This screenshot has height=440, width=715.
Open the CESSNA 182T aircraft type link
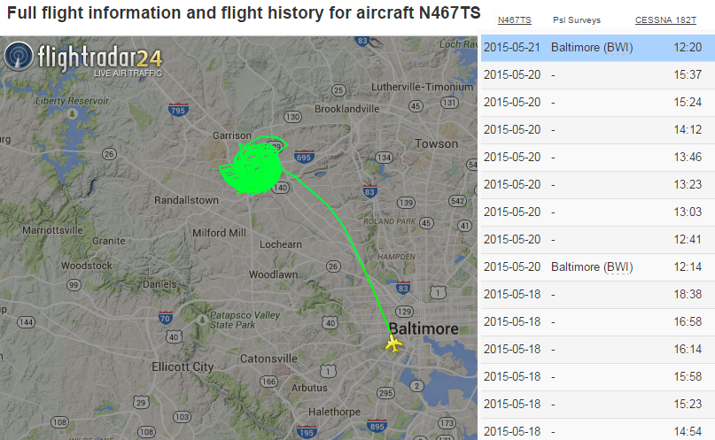(665, 20)
